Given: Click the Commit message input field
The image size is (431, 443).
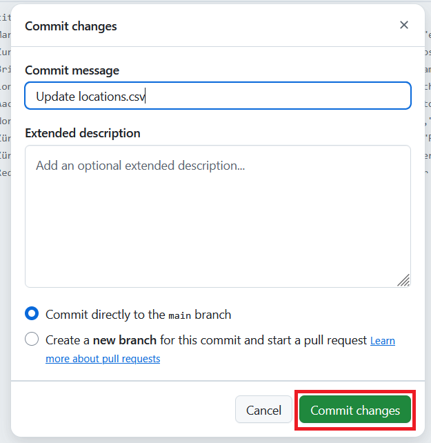Looking at the screenshot, I should tap(276, 97).
